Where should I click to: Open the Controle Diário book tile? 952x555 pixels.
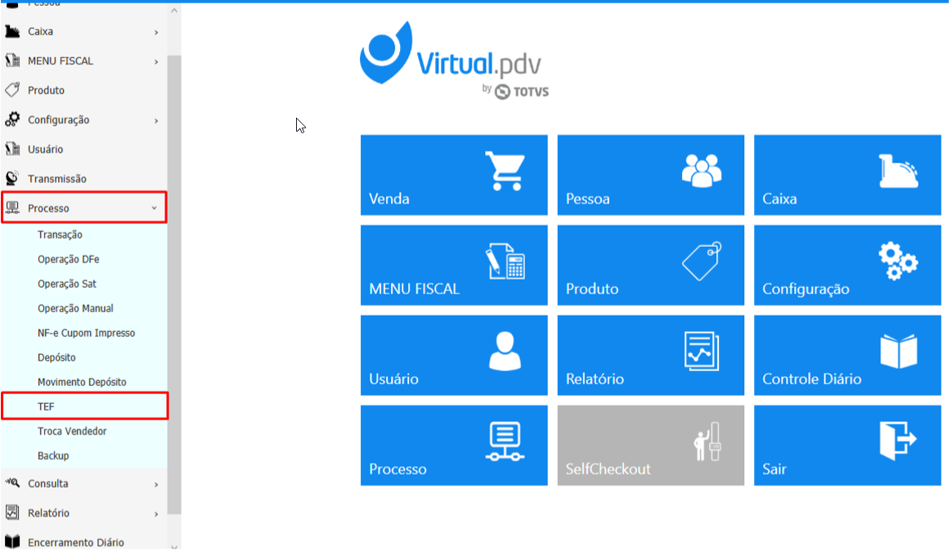[x=847, y=355]
